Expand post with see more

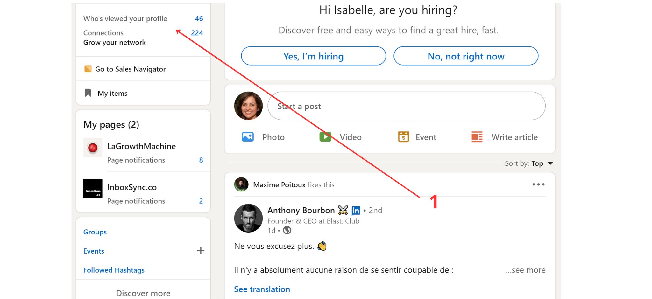click(x=526, y=270)
